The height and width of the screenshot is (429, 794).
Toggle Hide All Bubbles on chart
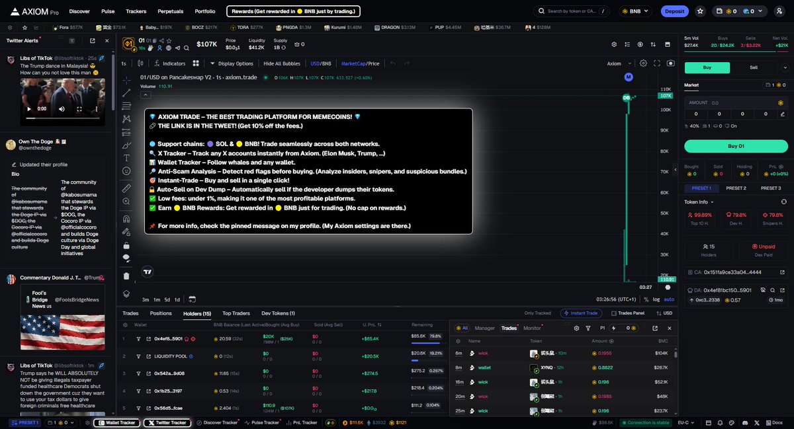click(x=283, y=63)
